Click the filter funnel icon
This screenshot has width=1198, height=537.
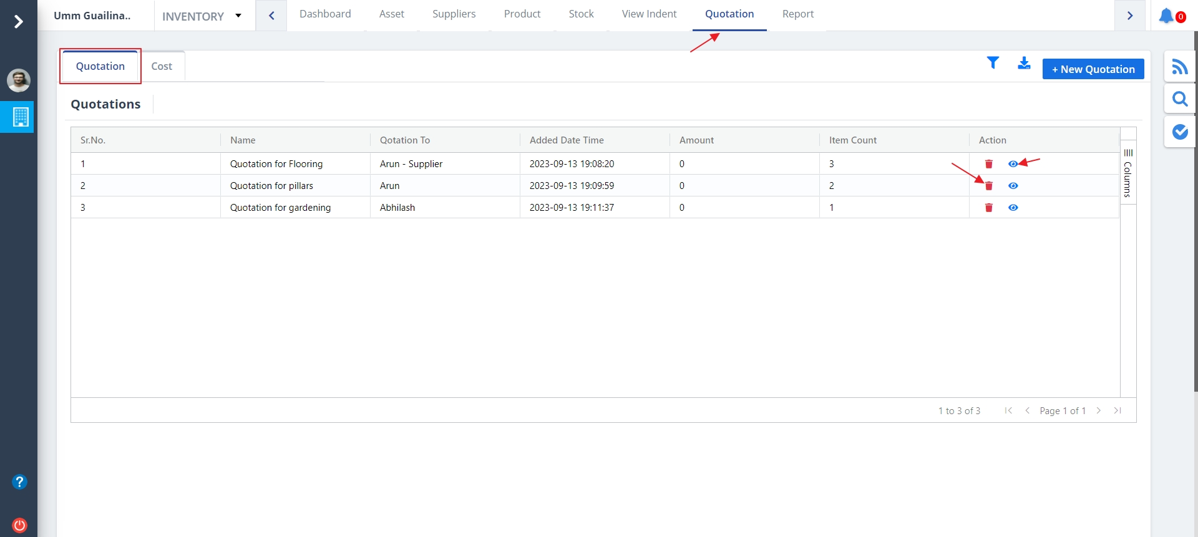[x=993, y=63]
